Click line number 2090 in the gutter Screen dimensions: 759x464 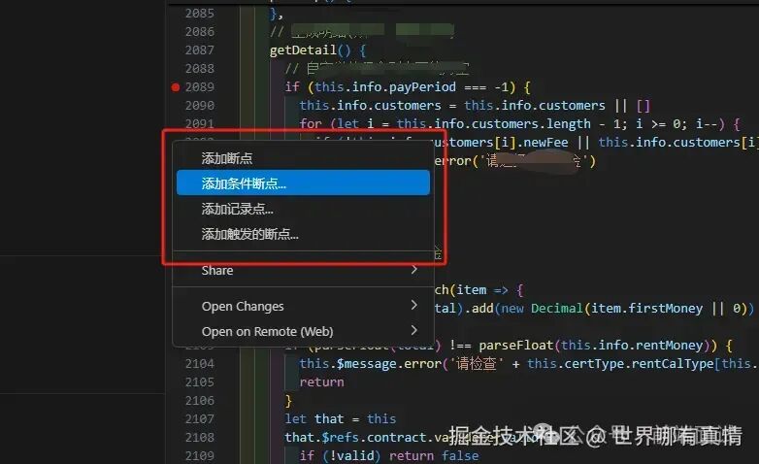[199, 106]
